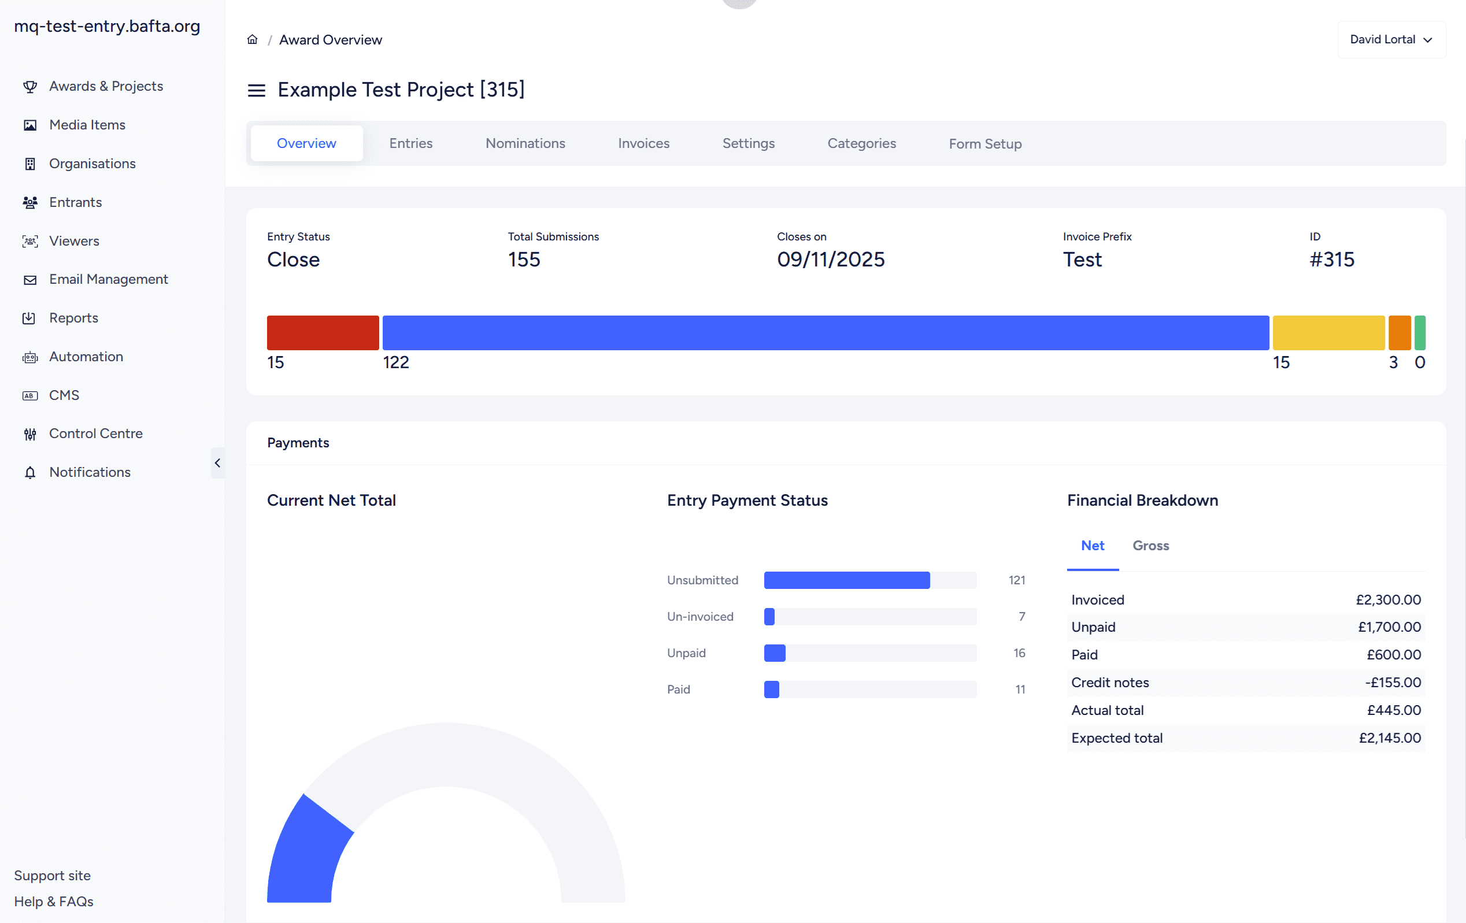Click the red segment of status bar
Viewport: 1466px width, 923px height.
pos(323,332)
